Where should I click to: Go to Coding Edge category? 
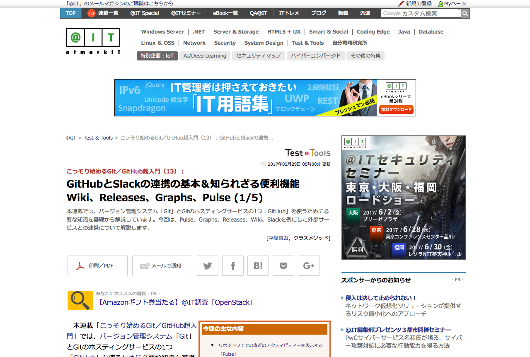tap(373, 31)
